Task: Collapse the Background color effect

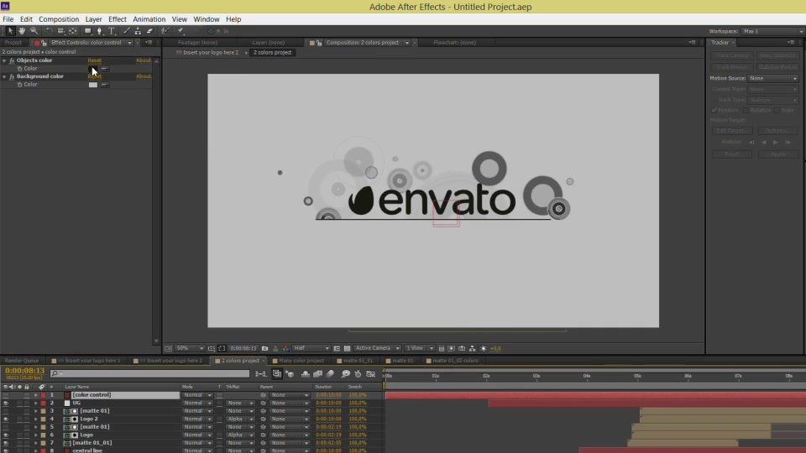Action: (4, 76)
